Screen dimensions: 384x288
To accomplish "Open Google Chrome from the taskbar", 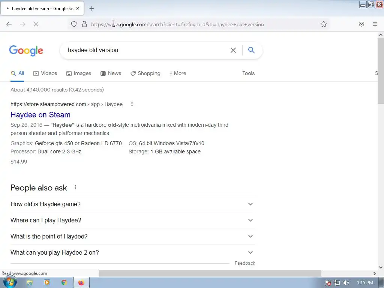I will pyautogui.click(x=64, y=283).
